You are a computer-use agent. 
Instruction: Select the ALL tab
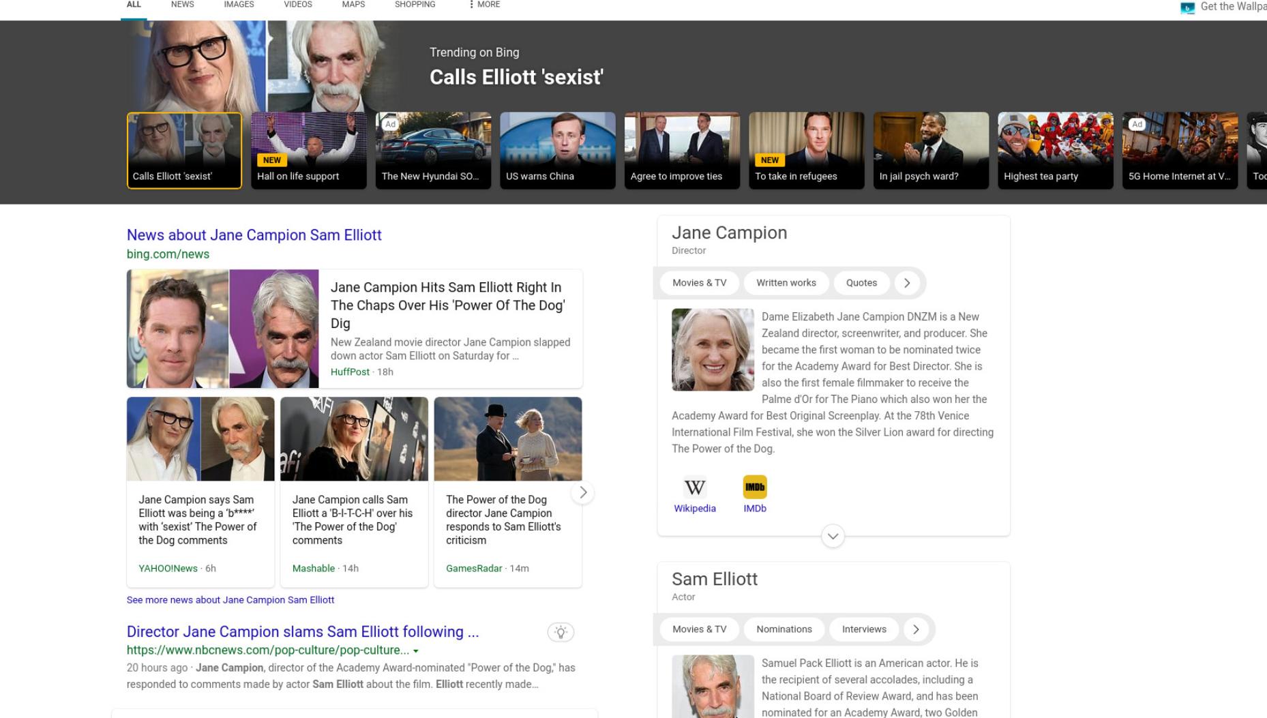pos(134,5)
